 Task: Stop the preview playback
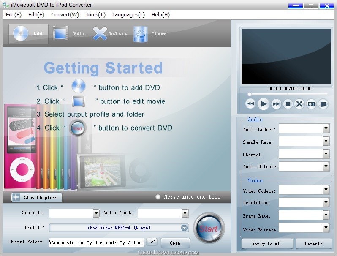[288, 104]
